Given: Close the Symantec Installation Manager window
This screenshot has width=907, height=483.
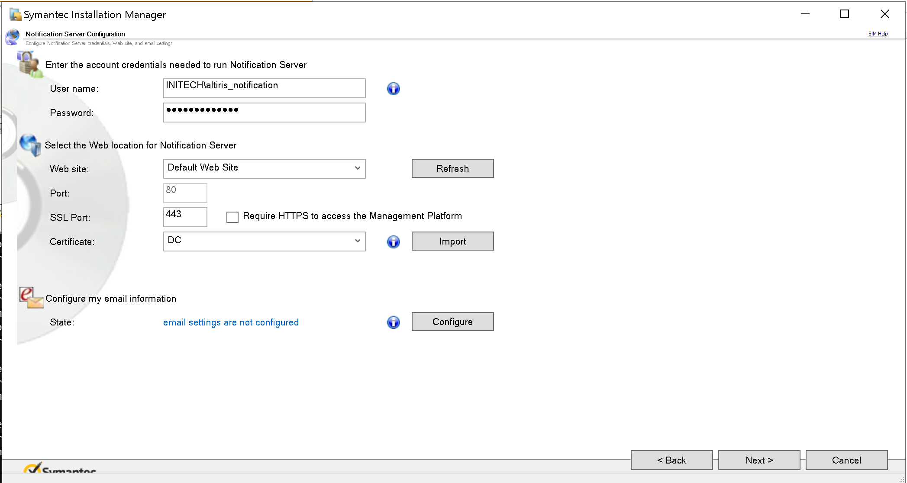Looking at the screenshot, I should click(884, 14).
